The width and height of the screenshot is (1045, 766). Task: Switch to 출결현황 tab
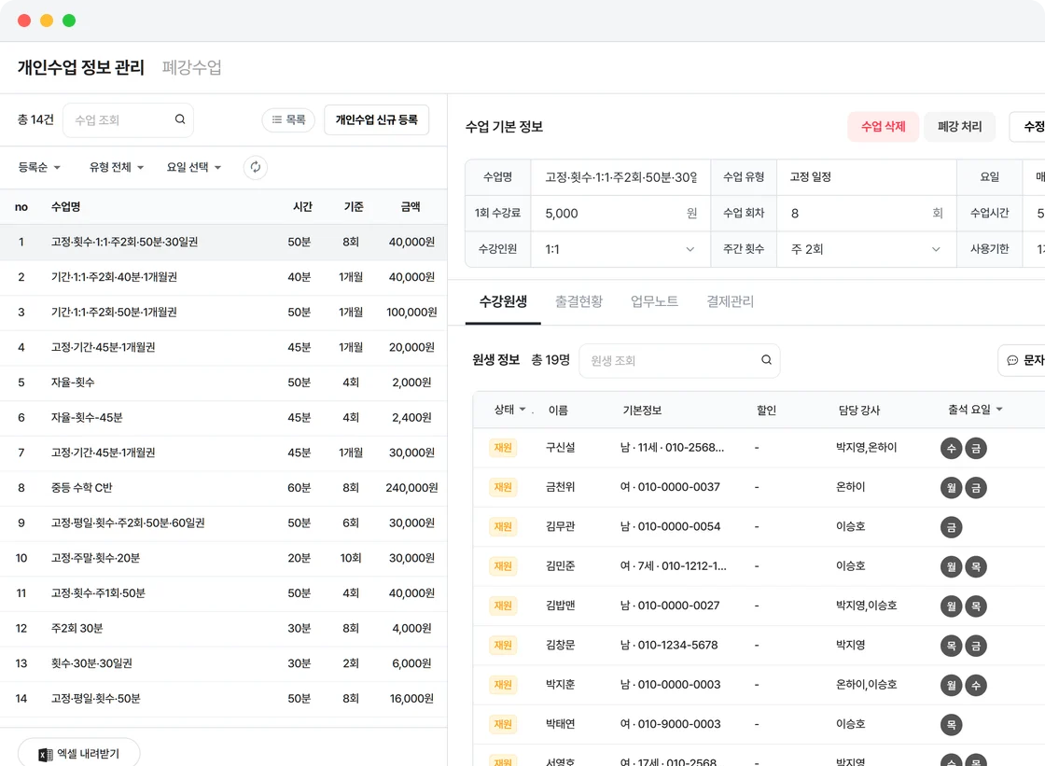pos(578,301)
